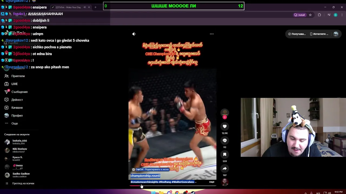
Task: Click the microphone tray icon
Action: click(312, 193)
